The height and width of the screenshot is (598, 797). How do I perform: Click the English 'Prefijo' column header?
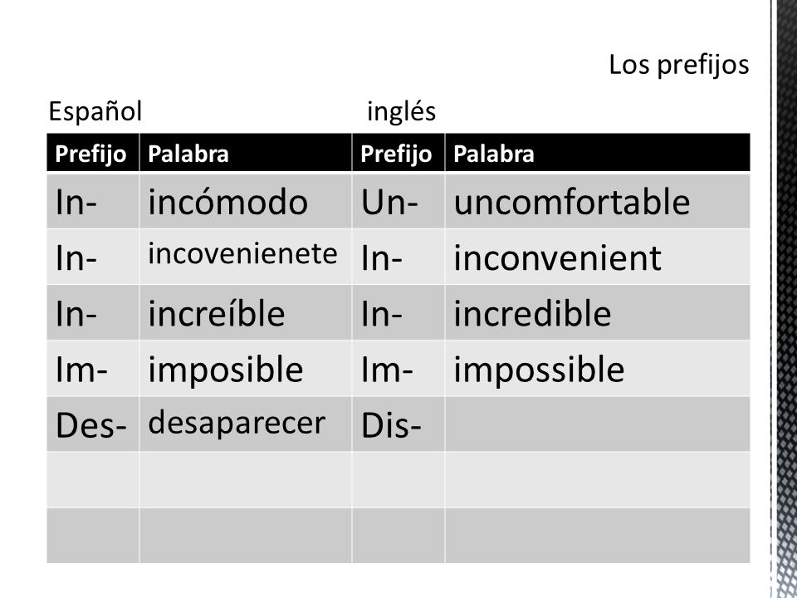click(398, 153)
